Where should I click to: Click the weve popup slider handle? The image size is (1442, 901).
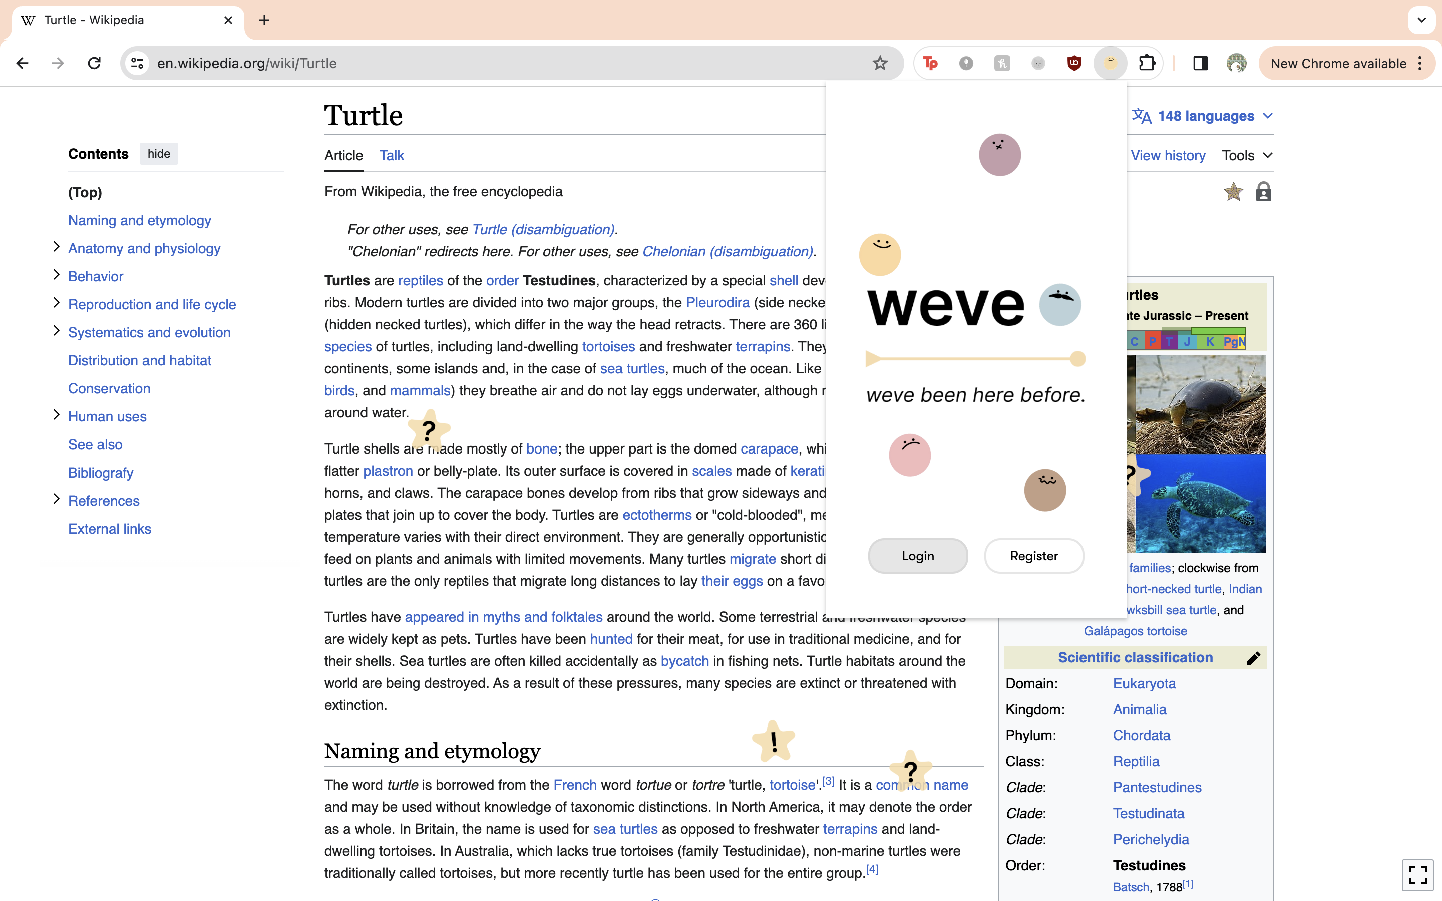(1077, 359)
